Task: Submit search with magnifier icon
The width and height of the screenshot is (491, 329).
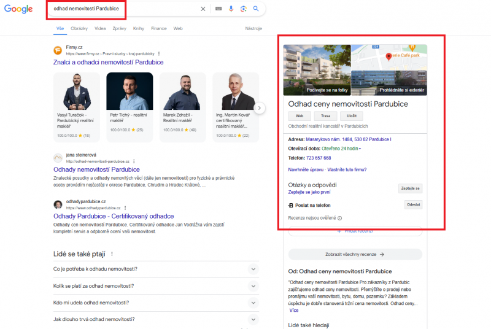Action: pyautogui.click(x=256, y=9)
